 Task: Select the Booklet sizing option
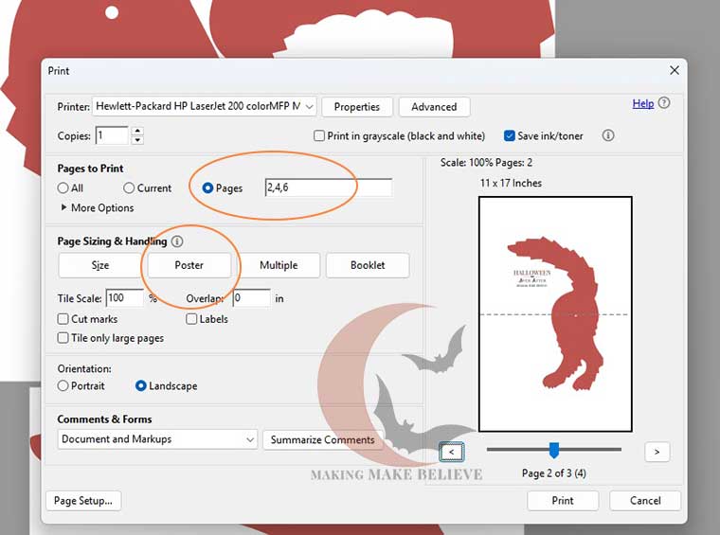pyautogui.click(x=368, y=265)
